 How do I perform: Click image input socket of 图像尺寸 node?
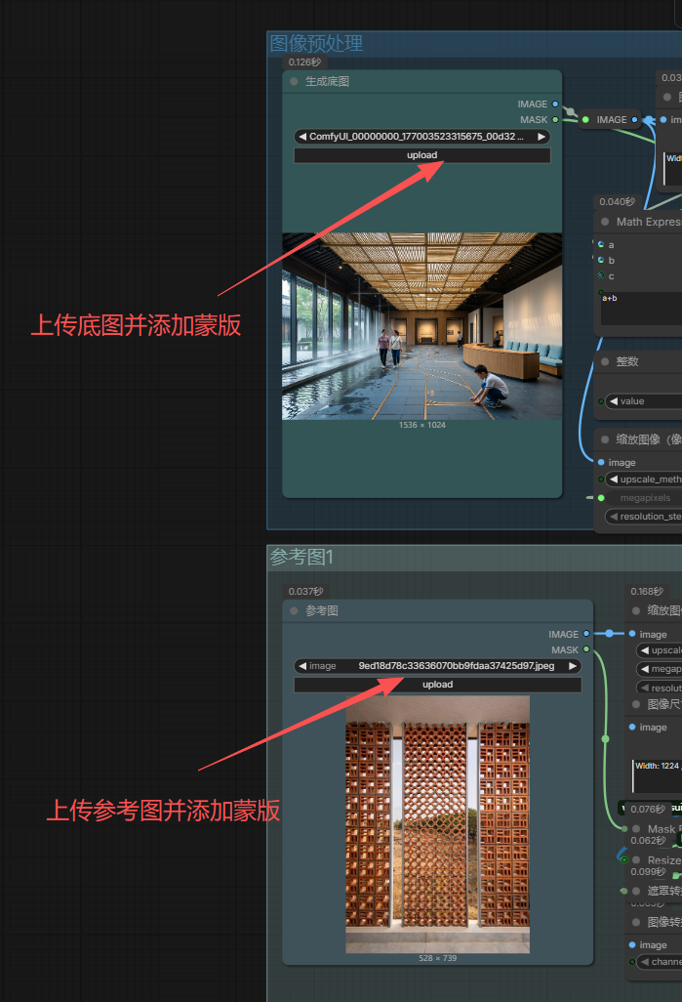coord(632,728)
